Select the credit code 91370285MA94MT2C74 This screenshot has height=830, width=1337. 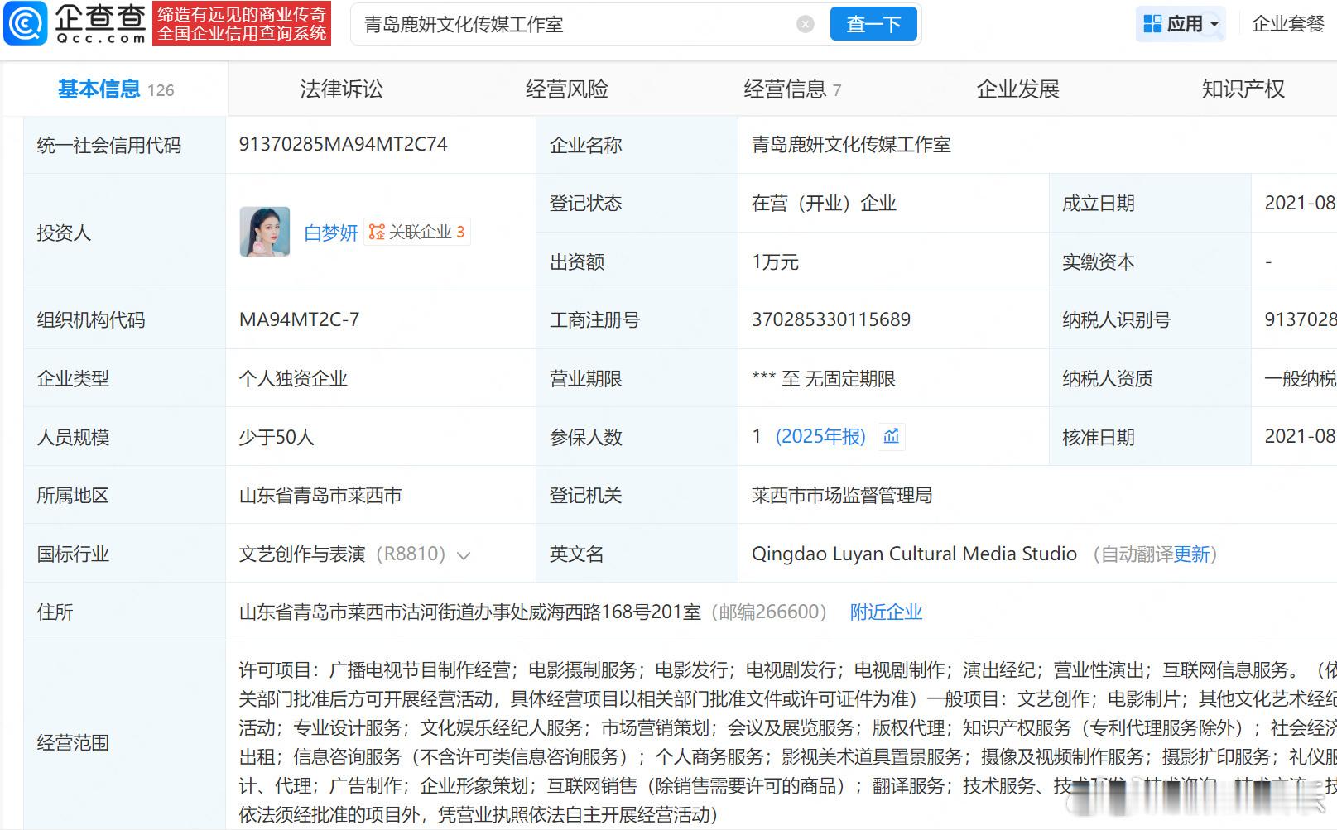click(343, 144)
